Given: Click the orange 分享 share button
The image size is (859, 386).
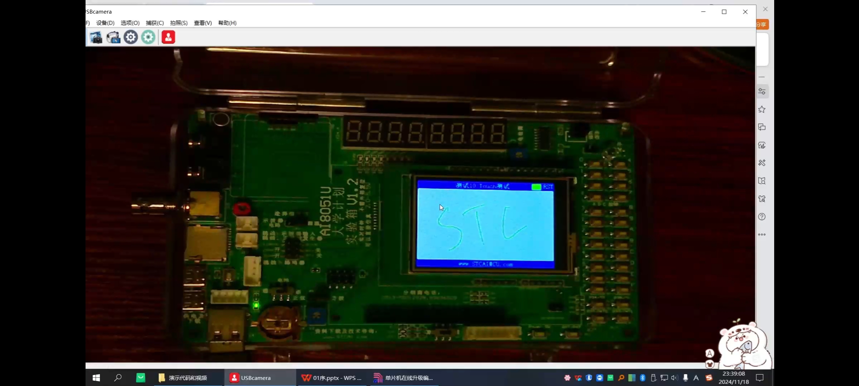Looking at the screenshot, I should point(762,24).
